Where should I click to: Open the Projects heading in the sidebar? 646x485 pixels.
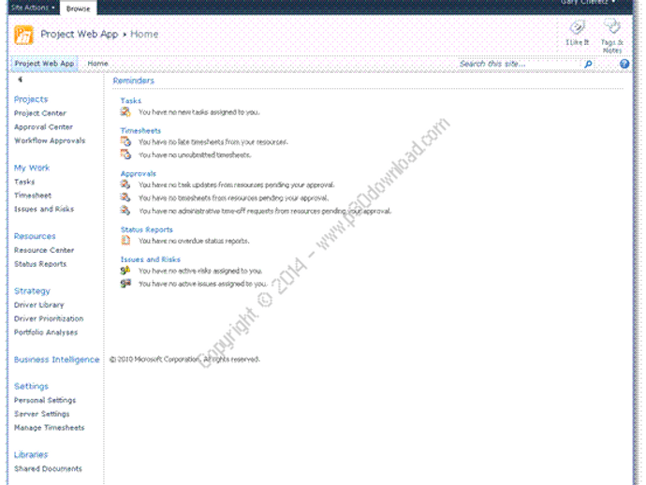(x=31, y=99)
